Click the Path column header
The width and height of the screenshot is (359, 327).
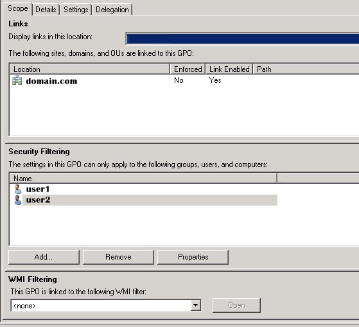(306, 69)
